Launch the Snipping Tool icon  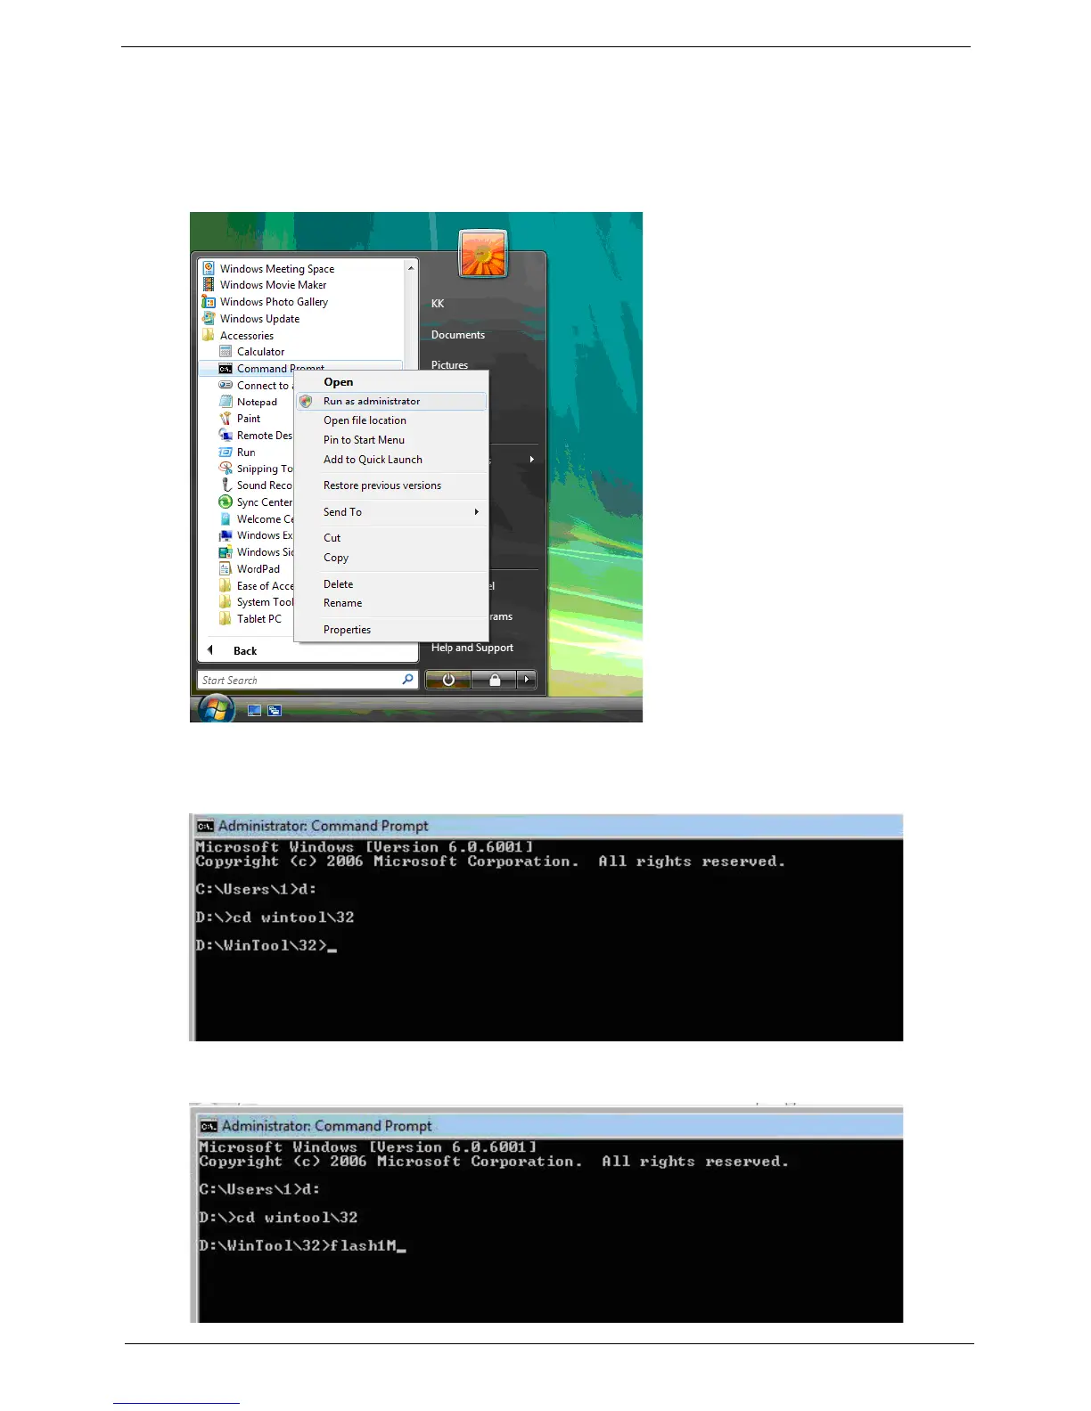(x=226, y=469)
